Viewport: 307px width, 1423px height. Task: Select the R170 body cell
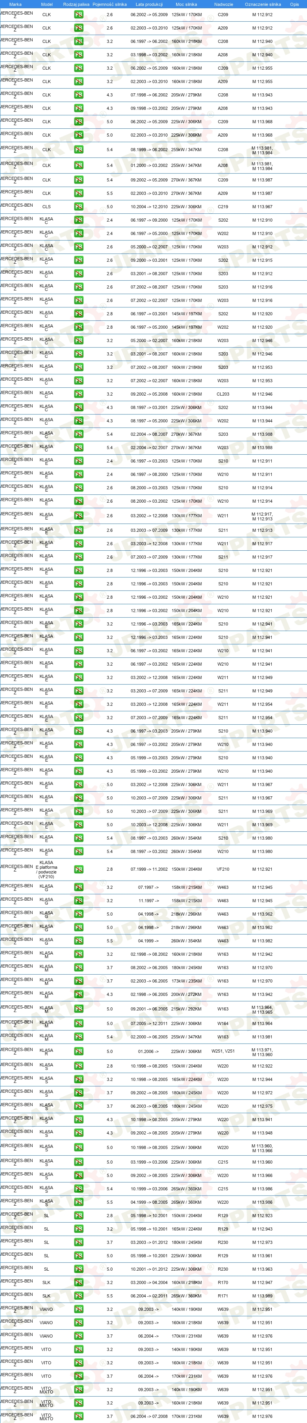tap(223, 1283)
